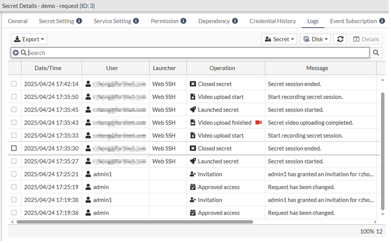Click the red video camera recording icon
The image size is (391, 243).
pyautogui.click(x=258, y=123)
